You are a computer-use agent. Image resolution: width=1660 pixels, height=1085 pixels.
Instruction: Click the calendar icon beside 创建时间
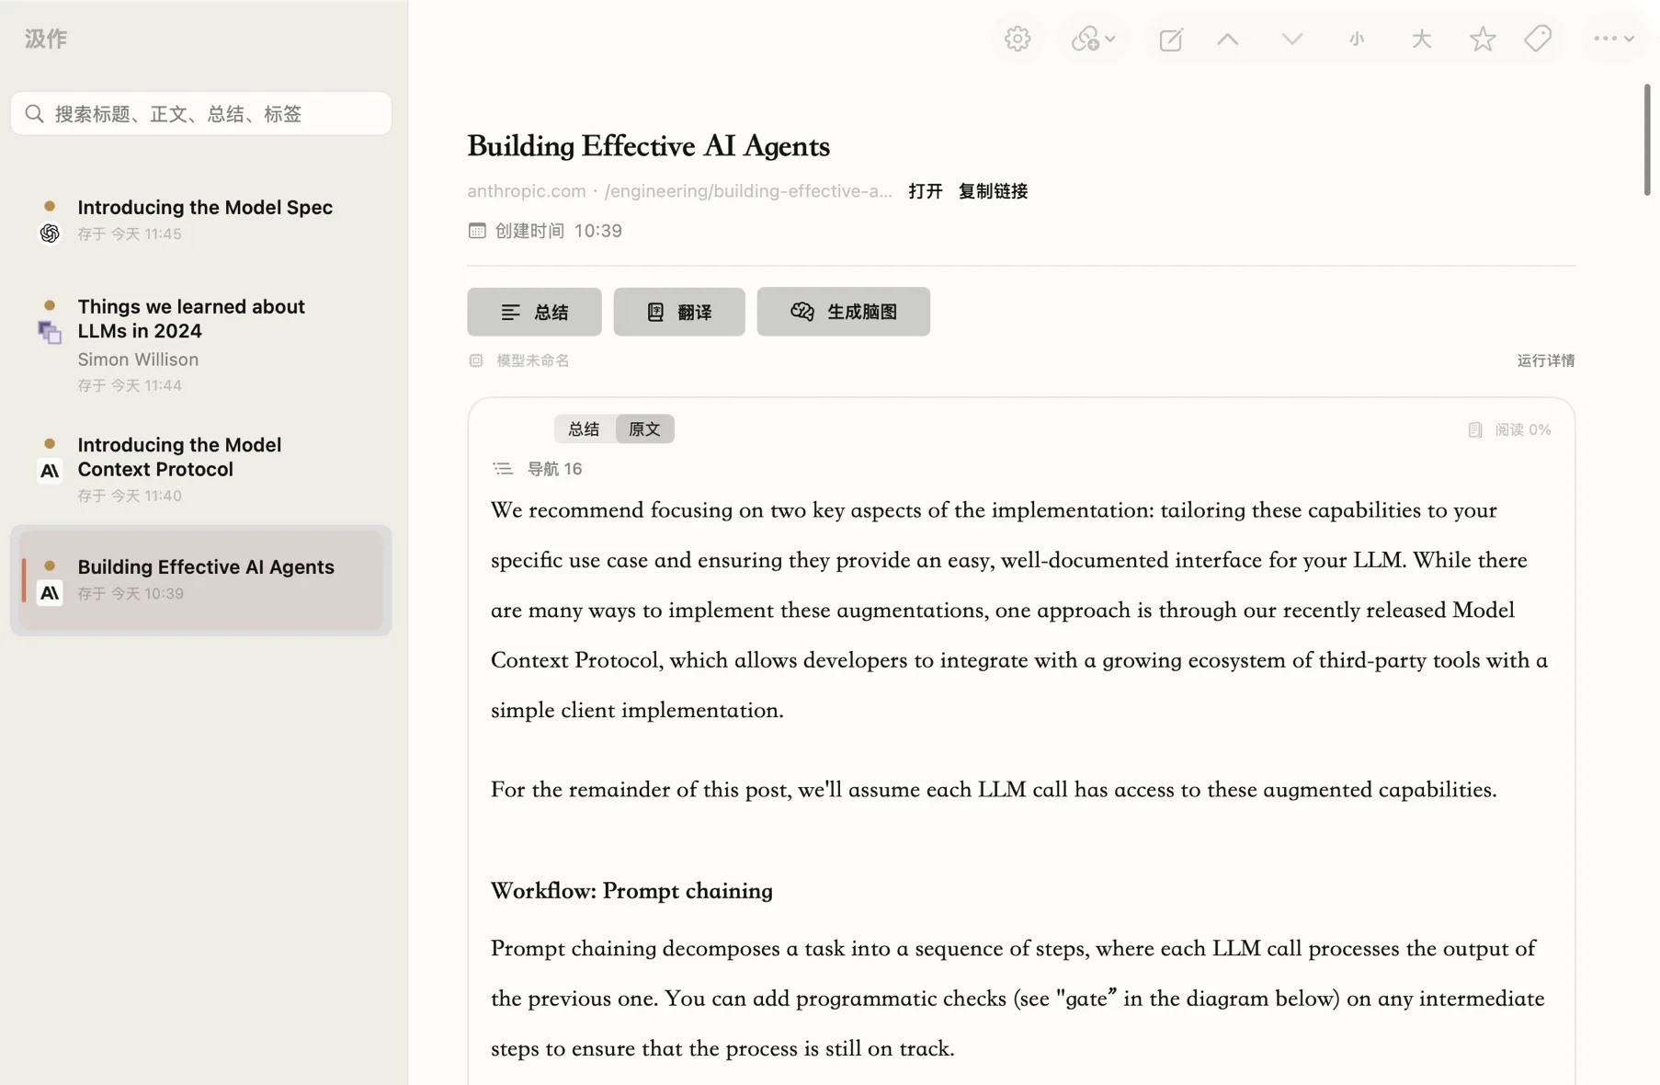[476, 230]
